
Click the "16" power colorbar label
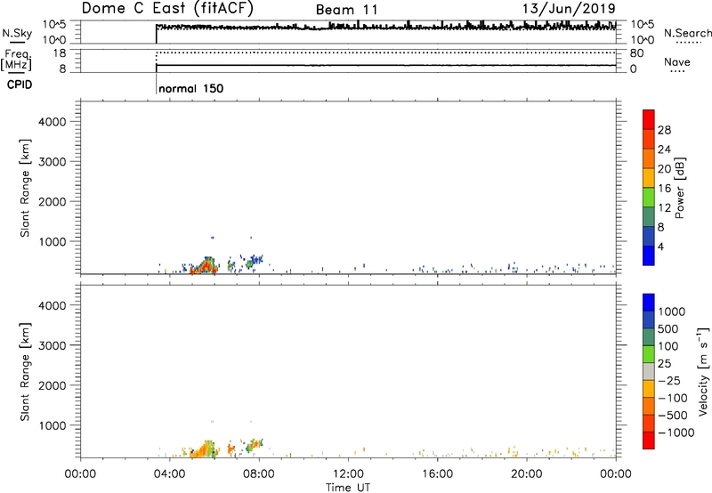click(664, 189)
